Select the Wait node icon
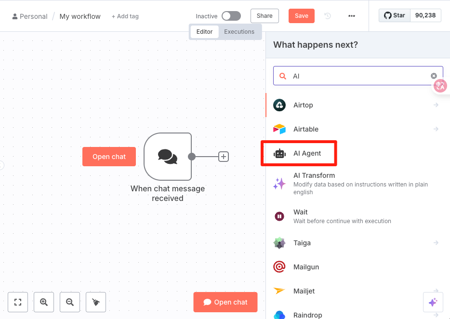This screenshot has height=319, width=450. [x=279, y=216]
